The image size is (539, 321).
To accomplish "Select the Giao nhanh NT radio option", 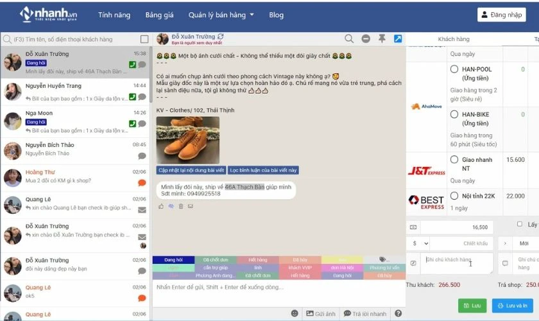I will (454, 160).
